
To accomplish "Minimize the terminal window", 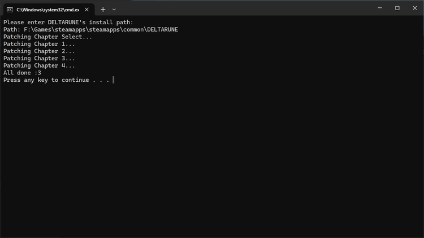I will (380, 8).
